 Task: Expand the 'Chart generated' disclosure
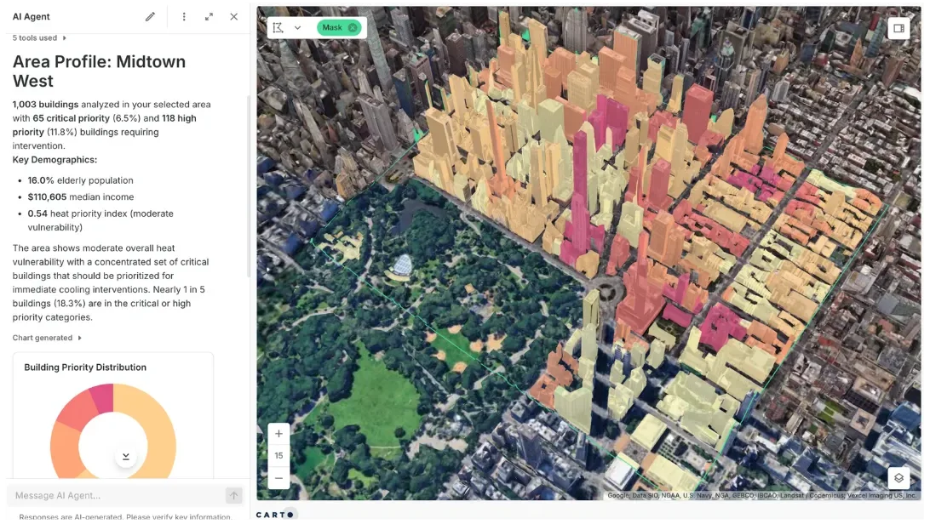[x=47, y=338]
